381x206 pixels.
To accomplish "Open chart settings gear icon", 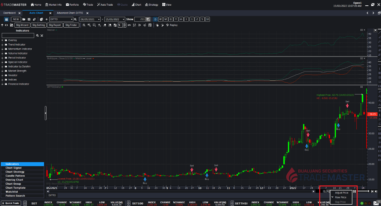I will tap(157, 25).
